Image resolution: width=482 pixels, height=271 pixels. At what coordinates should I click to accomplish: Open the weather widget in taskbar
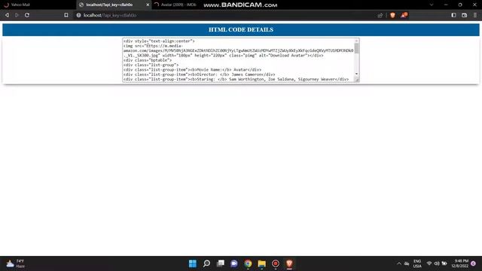click(15, 263)
